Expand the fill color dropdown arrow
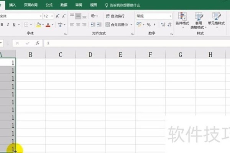 click(x=43, y=24)
